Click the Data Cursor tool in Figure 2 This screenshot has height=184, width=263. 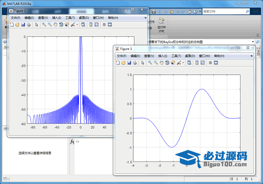point(67,25)
